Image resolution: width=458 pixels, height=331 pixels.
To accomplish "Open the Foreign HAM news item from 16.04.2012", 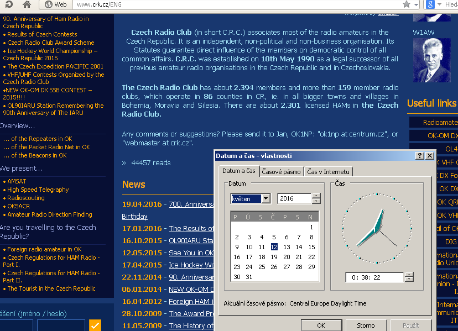I will coord(191,301).
